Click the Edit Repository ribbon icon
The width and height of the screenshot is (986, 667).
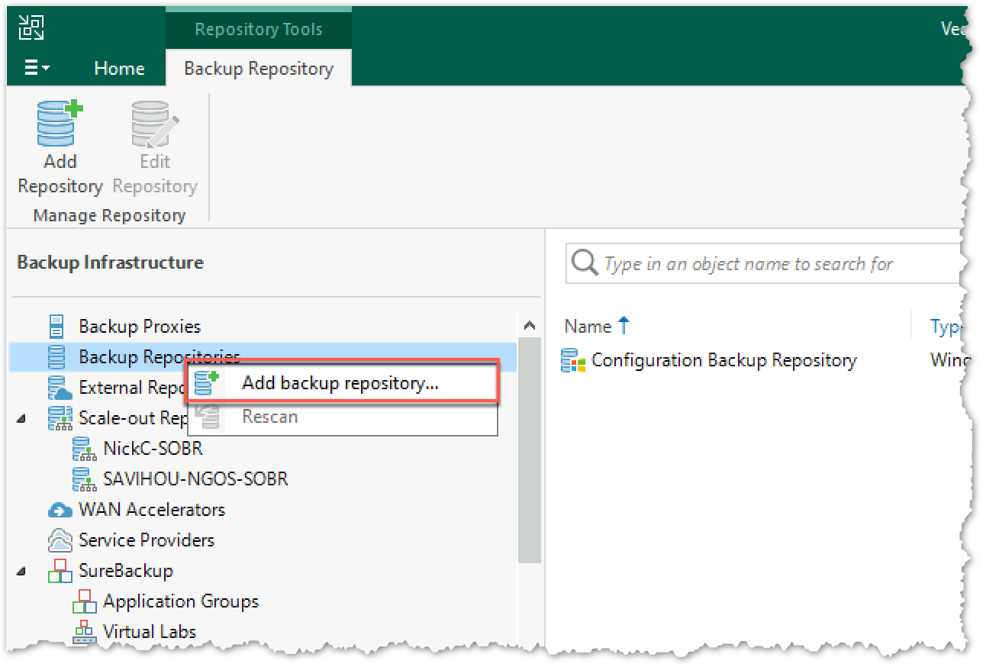coord(155,124)
